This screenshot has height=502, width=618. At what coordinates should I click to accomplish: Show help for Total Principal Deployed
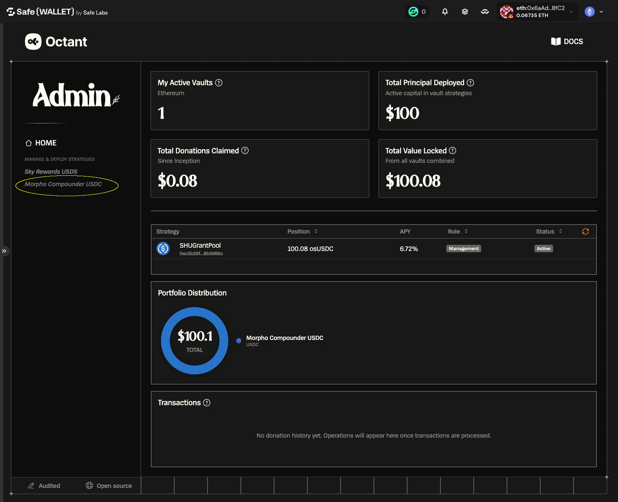click(x=470, y=83)
